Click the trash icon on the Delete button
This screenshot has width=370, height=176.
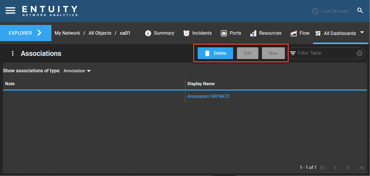208,53
